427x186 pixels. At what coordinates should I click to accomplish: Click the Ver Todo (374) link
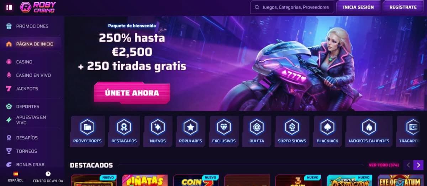(384, 165)
